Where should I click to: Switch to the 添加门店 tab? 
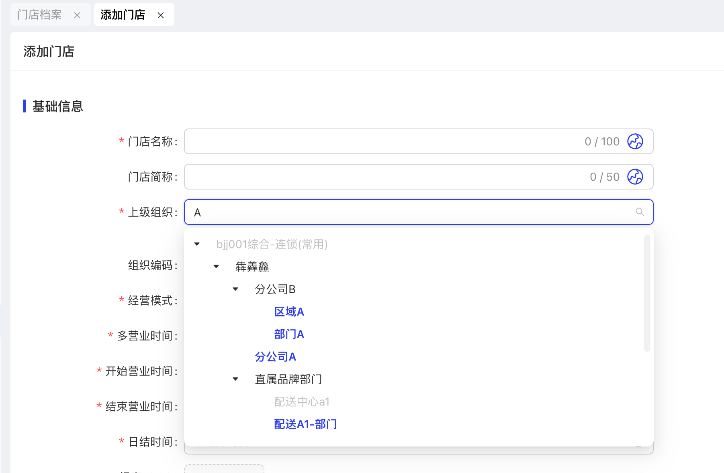pos(123,15)
